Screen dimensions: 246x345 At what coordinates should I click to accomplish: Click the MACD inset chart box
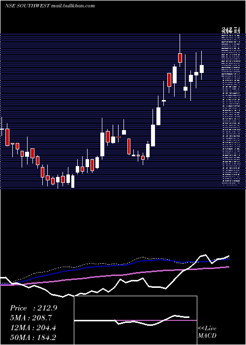tap(135, 320)
